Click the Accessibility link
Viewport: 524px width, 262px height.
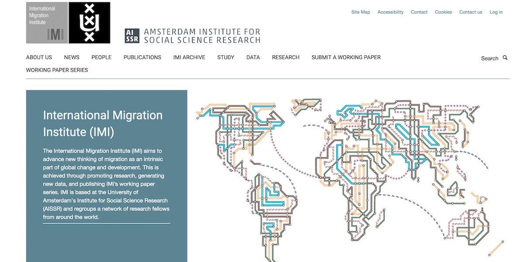(390, 12)
